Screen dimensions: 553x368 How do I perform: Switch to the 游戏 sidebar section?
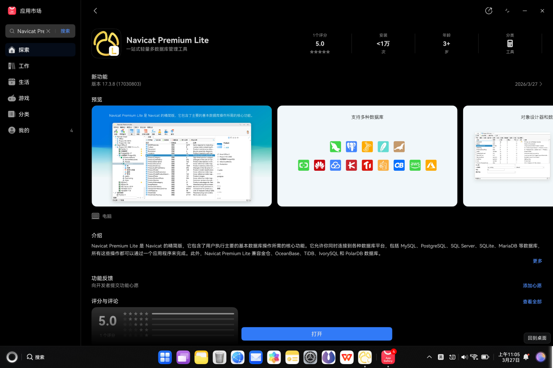[24, 98]
